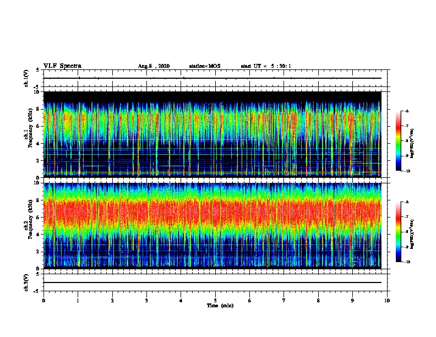Click the "5" tick of the ch.1(V) axis

[x=37, y=70]
